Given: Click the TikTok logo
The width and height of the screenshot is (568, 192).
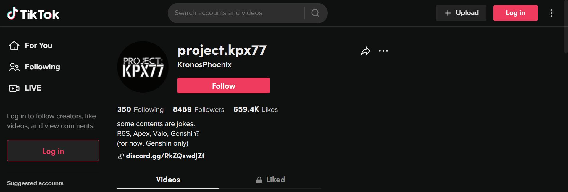Looking at the screenshot, I should [x=33, y=14].
